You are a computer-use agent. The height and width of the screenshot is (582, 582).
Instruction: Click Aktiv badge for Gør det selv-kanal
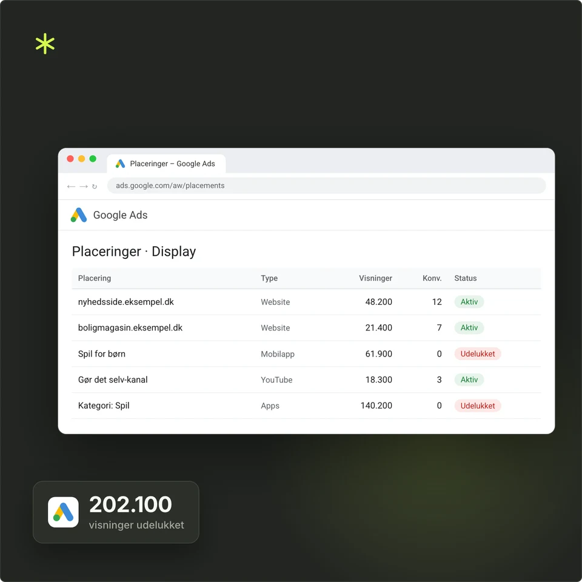coord(469,380)
